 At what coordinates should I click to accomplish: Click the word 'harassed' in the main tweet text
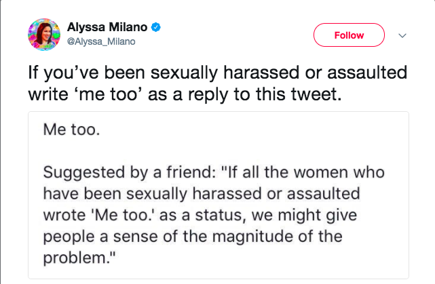click(261, 73)
